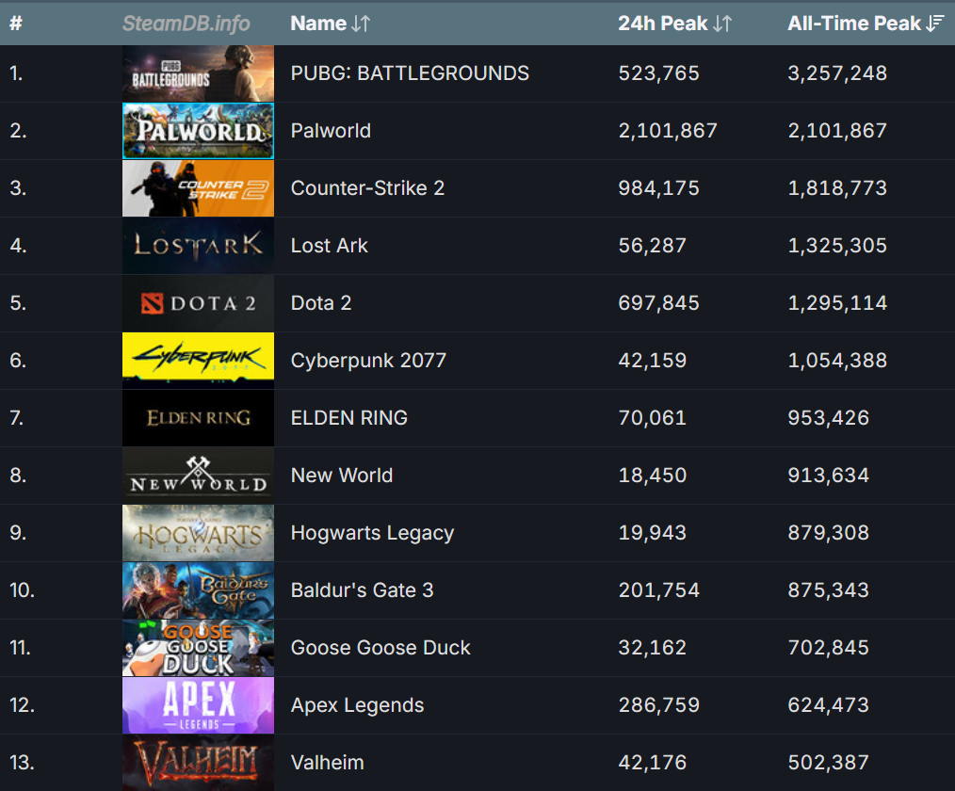
Task: Open the PUBG: BATTLEGROUNDS game thumbnail
Action: tap(198, 73)
